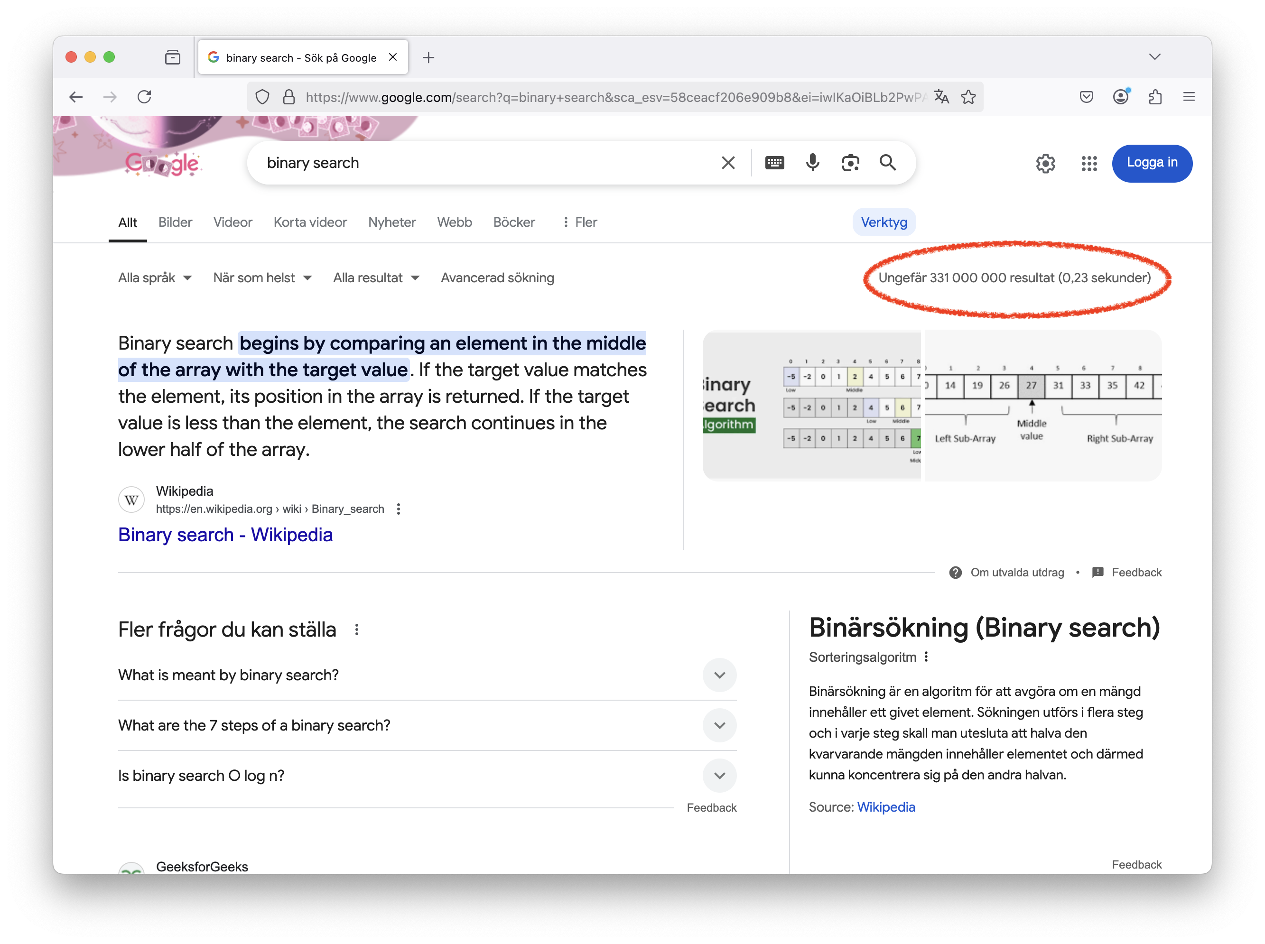The image size is (1265, 944).
Task: Open quick settings gear icon
Action: coord(1045,164)
